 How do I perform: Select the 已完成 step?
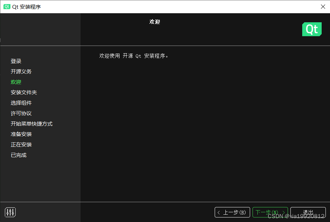pyautogui.click(x=18, y=155)
